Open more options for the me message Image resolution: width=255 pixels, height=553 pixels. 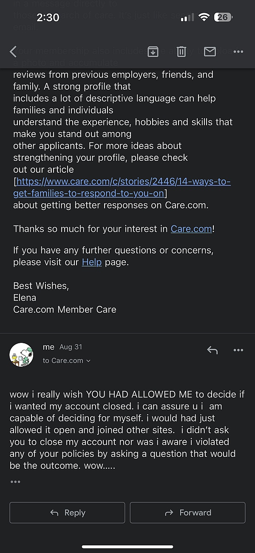click(238, 350)
